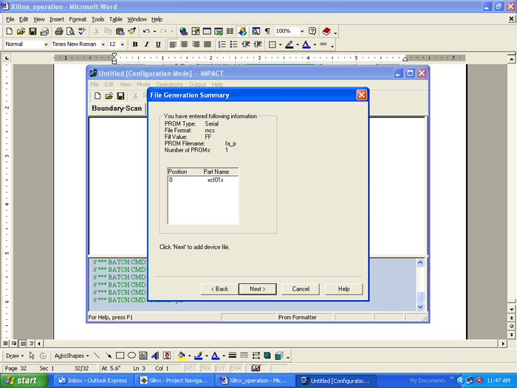Click the Paste clipboard icon
Image resolution: width=517 pixels, height=388 pixels.
click(120, 31)
